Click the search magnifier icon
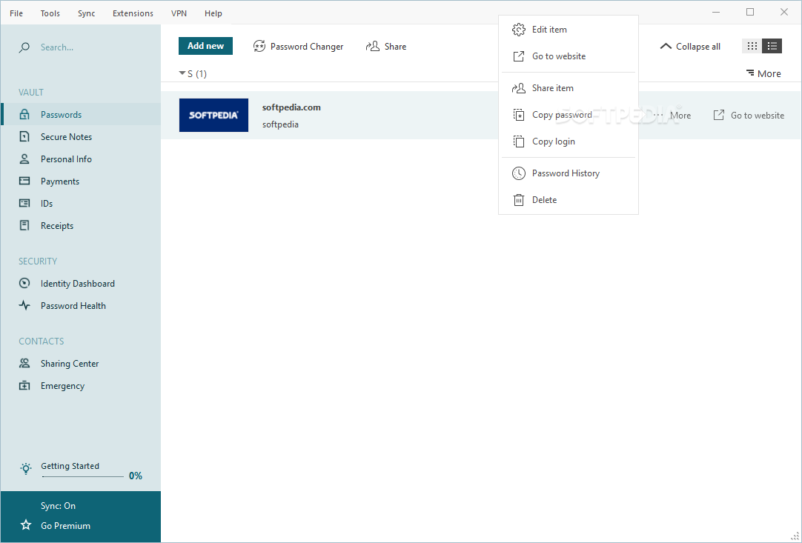 [24, 47]
